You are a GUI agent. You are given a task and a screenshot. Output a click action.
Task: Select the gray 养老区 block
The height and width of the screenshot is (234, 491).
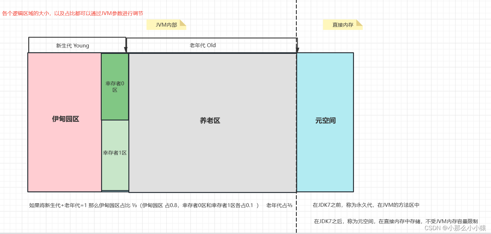coord(212,123)
